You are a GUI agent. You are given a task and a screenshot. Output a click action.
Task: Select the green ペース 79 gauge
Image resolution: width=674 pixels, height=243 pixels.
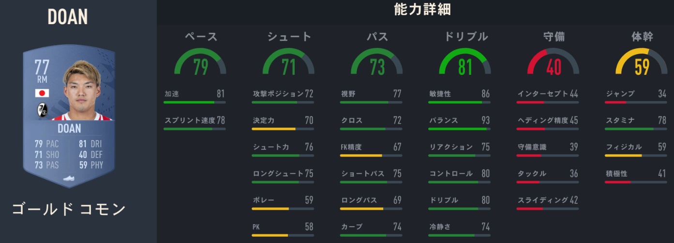coord(200,63)
